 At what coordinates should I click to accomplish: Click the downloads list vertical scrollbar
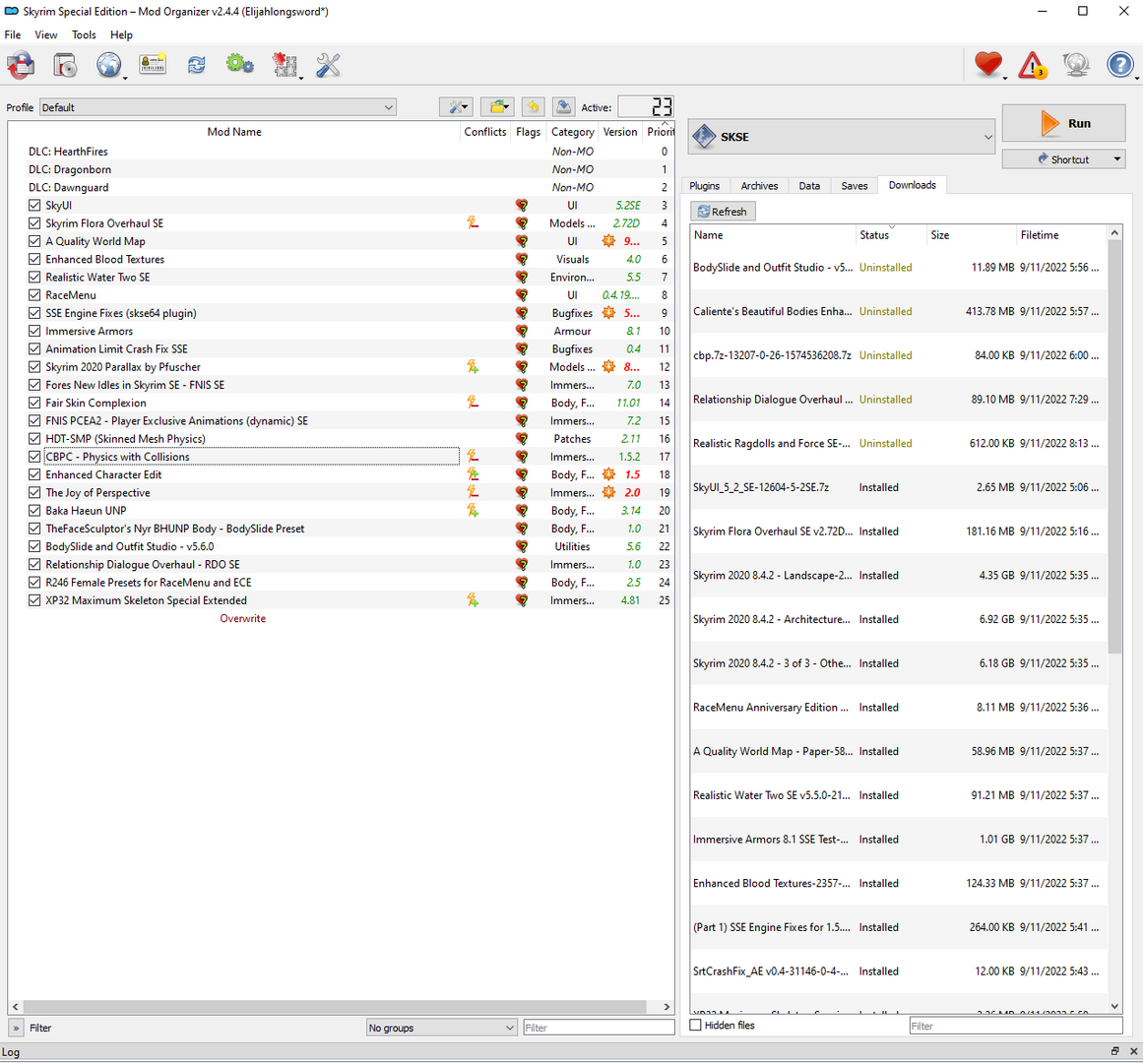click(x=1113, y=445)
